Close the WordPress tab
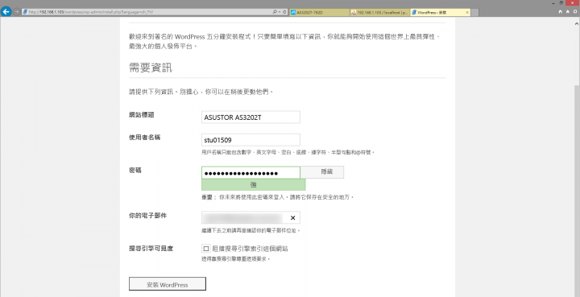580x297 pixels. [467, 12]
